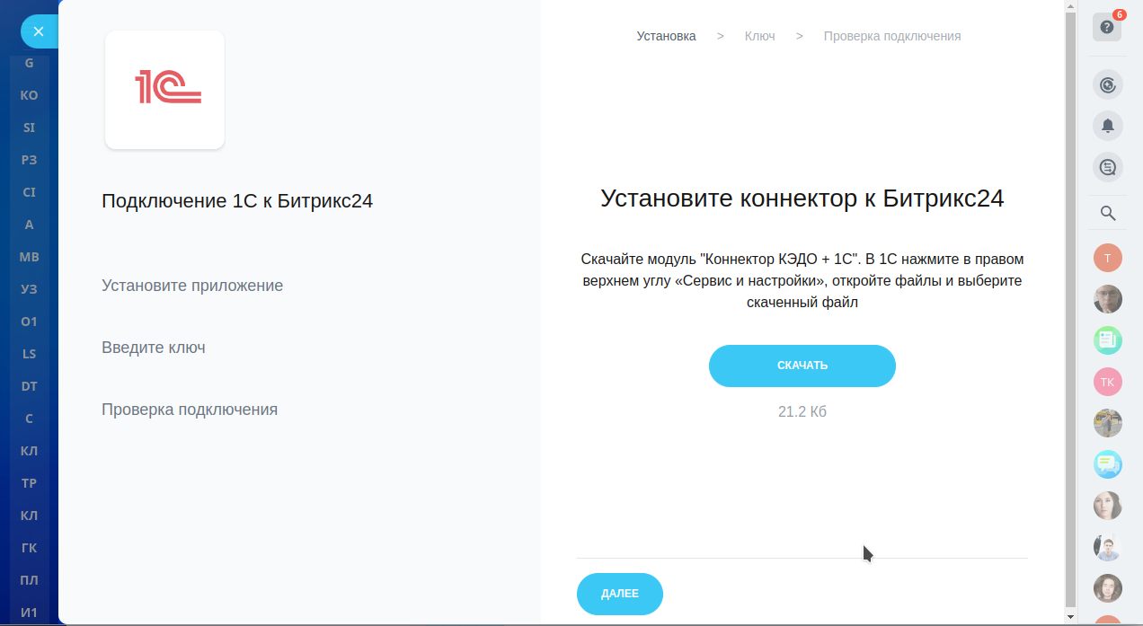Open the 'ПЛ' item in left menu

[x=30, y=580]
